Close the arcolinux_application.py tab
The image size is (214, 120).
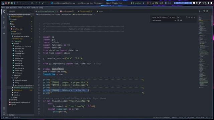point(57,11)
